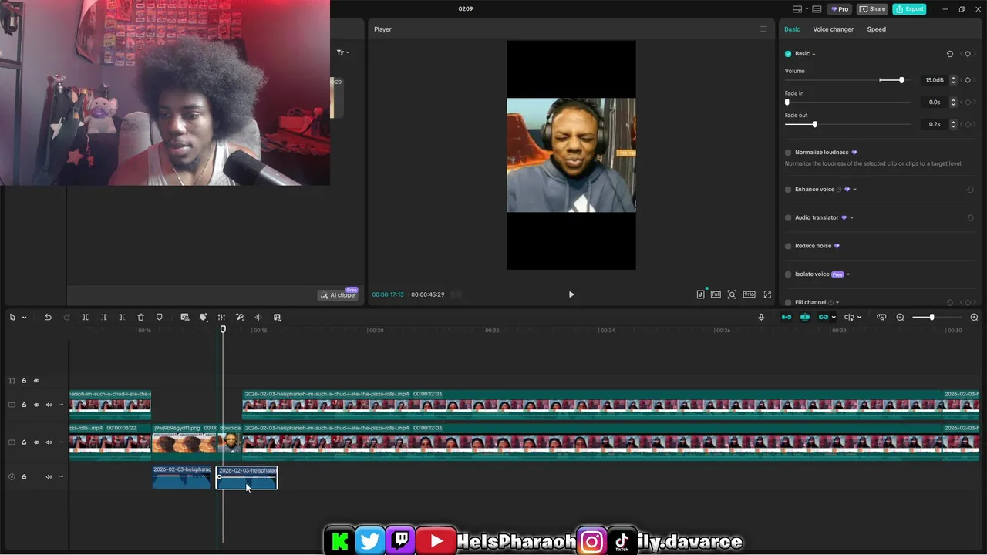Enable Enhance voice checkbox
The width and height of the screenshot is (987, 555).
tap(788, 190)
